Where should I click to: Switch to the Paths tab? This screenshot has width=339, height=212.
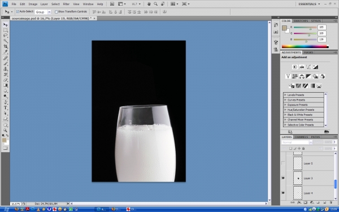tap(315, 137)
